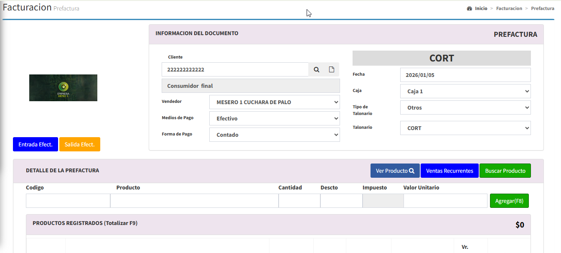Viewport: 561px width, 253px height.
Task: Click the Inicio dashboard icon in breadcrumb
Action: click(470, 8)
